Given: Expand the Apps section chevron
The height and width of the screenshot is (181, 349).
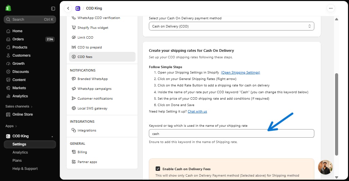Looking at the screenshot, I should tap(16, 126).
